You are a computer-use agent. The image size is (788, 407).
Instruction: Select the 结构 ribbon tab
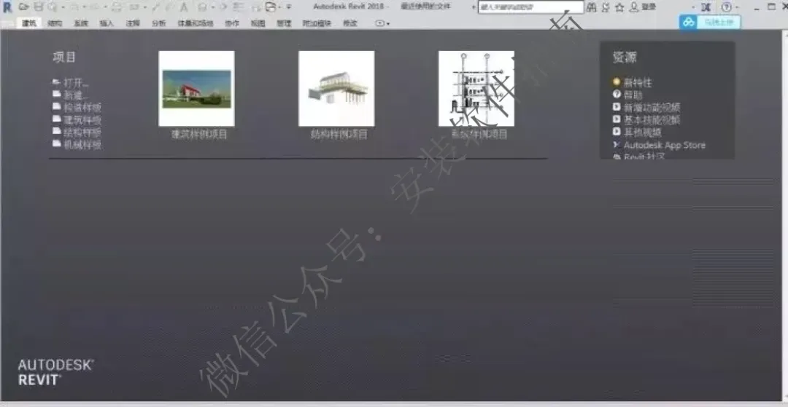pyautogui.click(x=55, y=23)
